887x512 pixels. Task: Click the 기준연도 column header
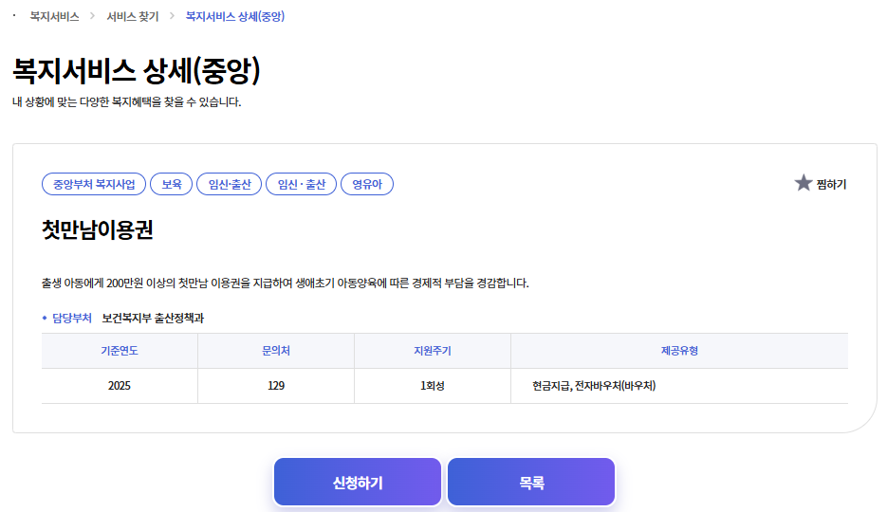coord(120,351)
